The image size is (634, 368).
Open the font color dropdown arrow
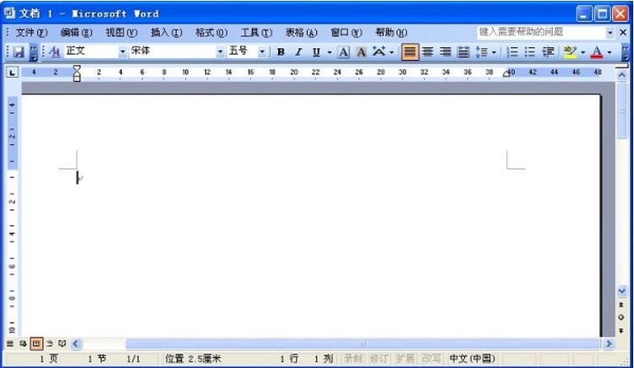click(x=609, y=52)
